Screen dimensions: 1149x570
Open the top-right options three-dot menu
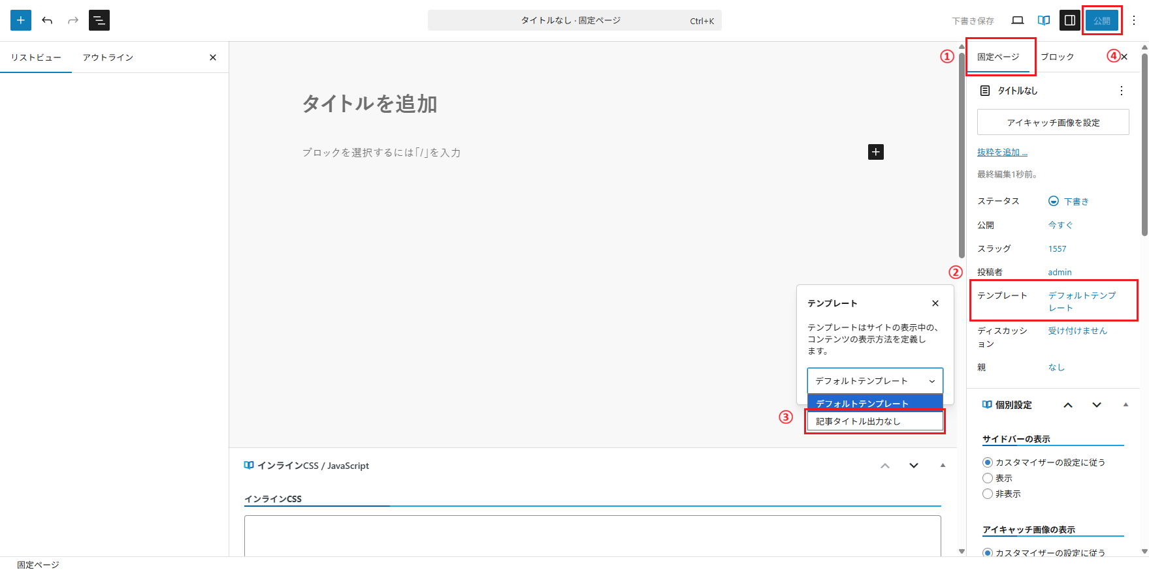[1134, 20]
